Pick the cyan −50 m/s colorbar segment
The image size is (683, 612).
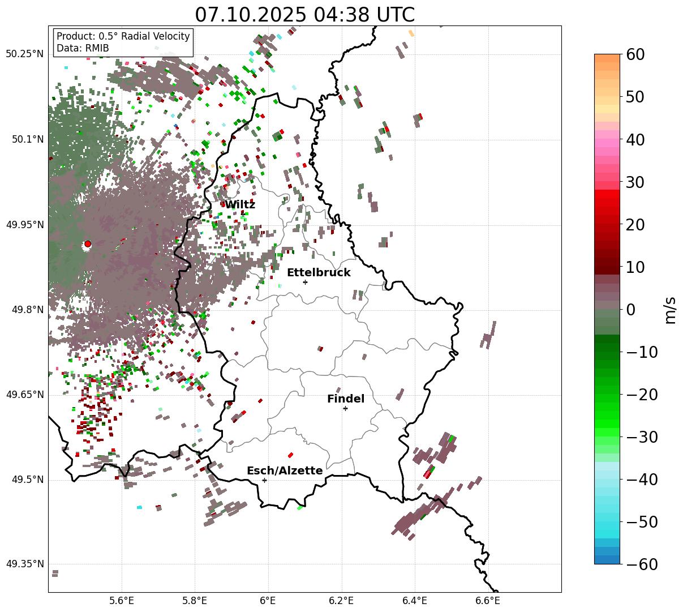[x=607, y=521]
